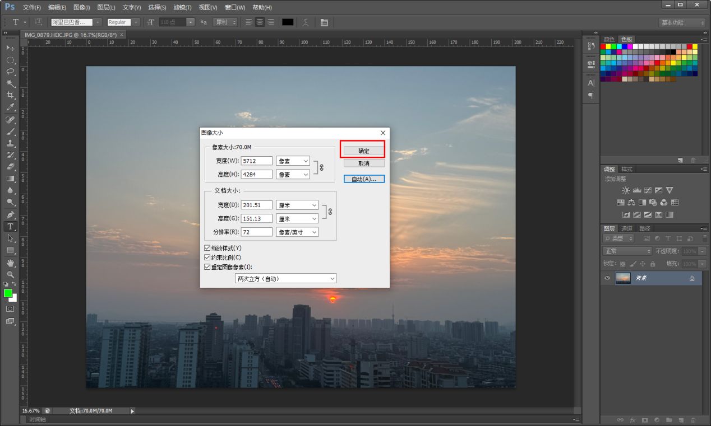The width and height of the screenshot is (711, 426).
Task: Open the 文件(F) menu
Action: tap(32, 7)
